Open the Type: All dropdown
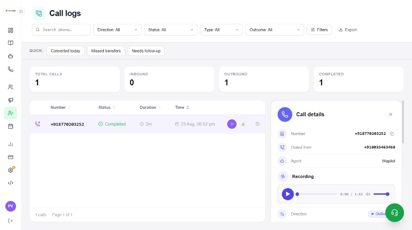Viewport: 412px width, 230px height. pos(221,30)
